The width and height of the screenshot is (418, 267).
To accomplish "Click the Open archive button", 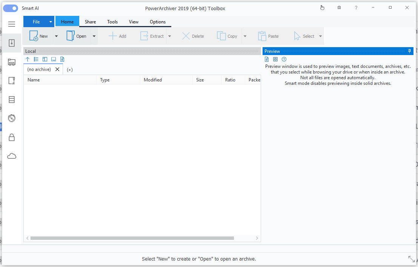I will pos(76,36).
